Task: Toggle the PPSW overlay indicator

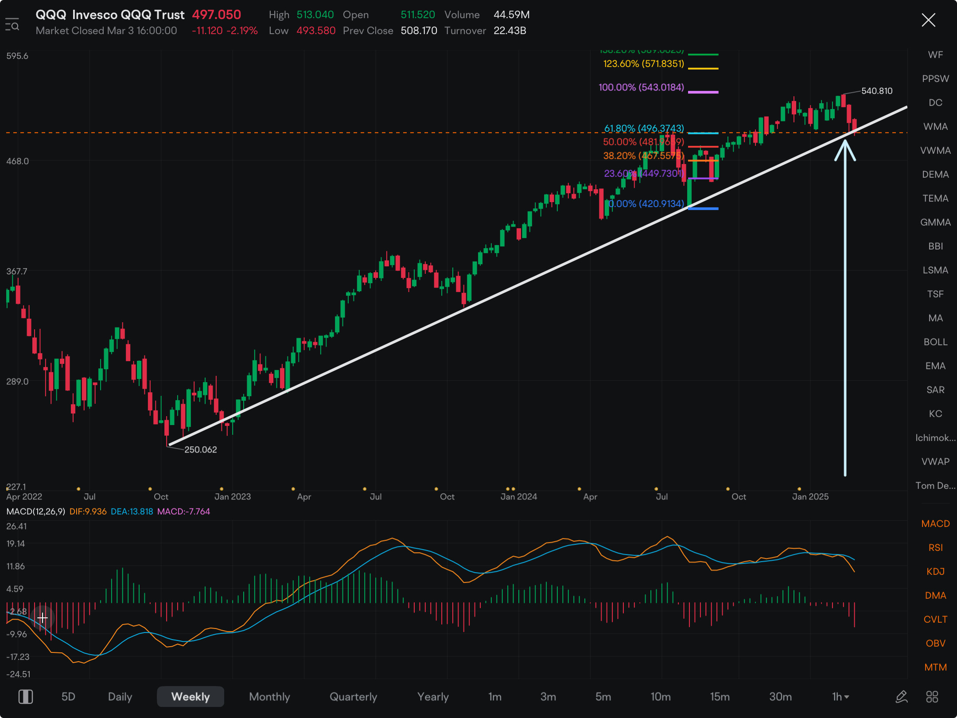Action: click(x=935, y=79)
